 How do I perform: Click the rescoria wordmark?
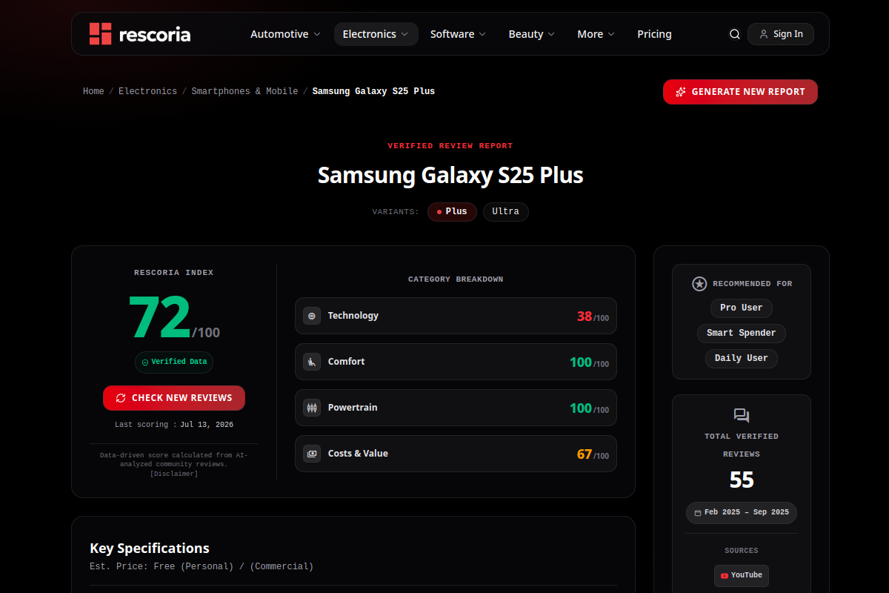tap(155, 34)
